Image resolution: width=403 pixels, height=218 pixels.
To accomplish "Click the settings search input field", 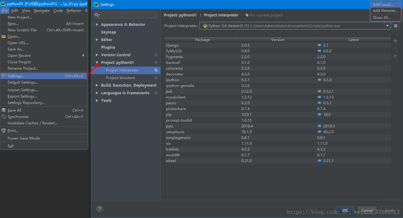I will coord(126,15).
